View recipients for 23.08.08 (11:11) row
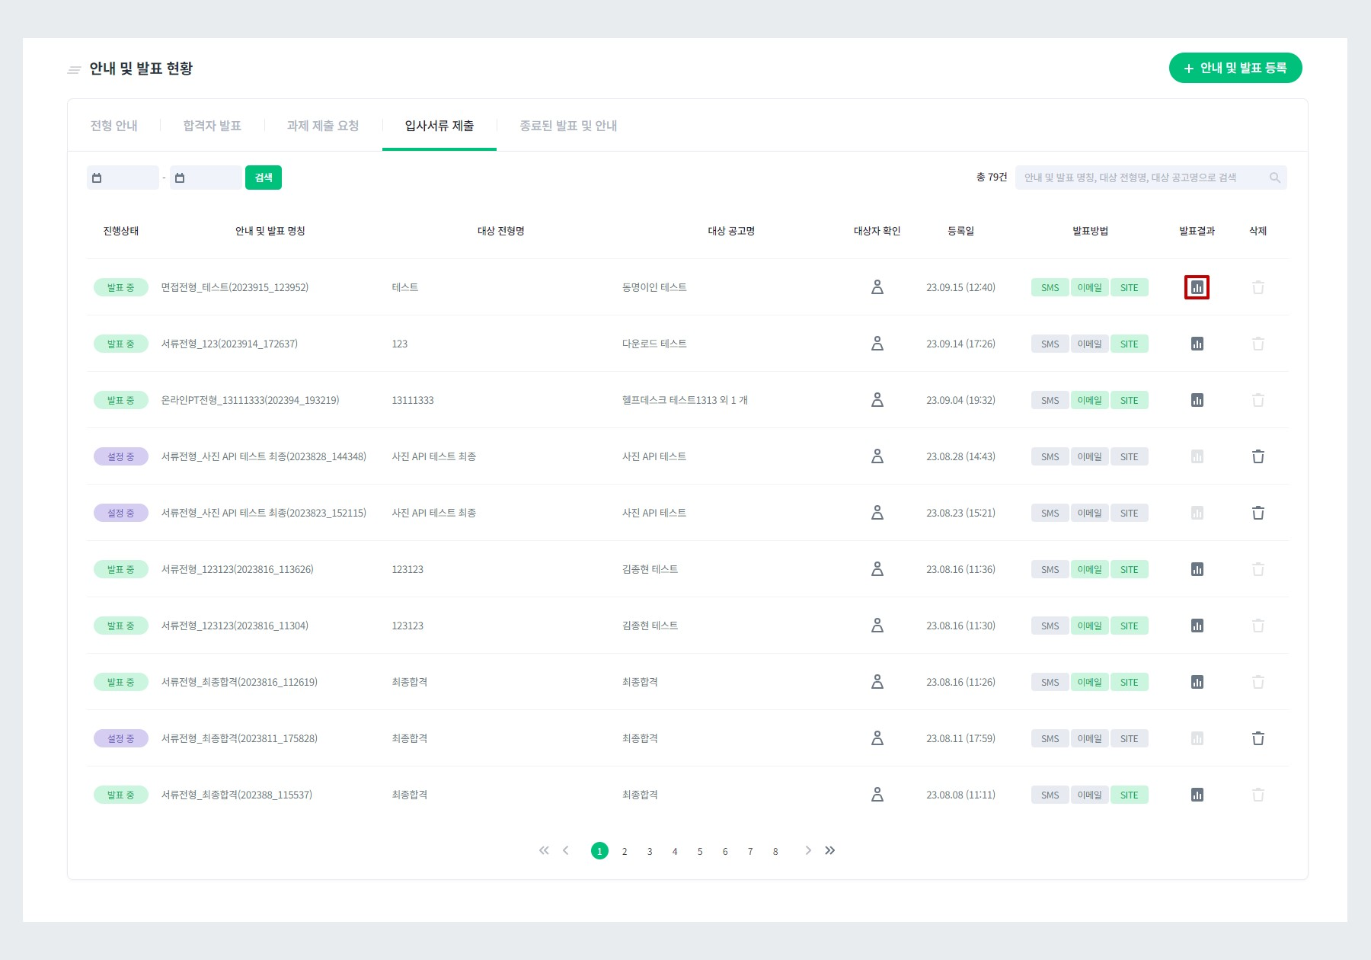 coord(877,795)
